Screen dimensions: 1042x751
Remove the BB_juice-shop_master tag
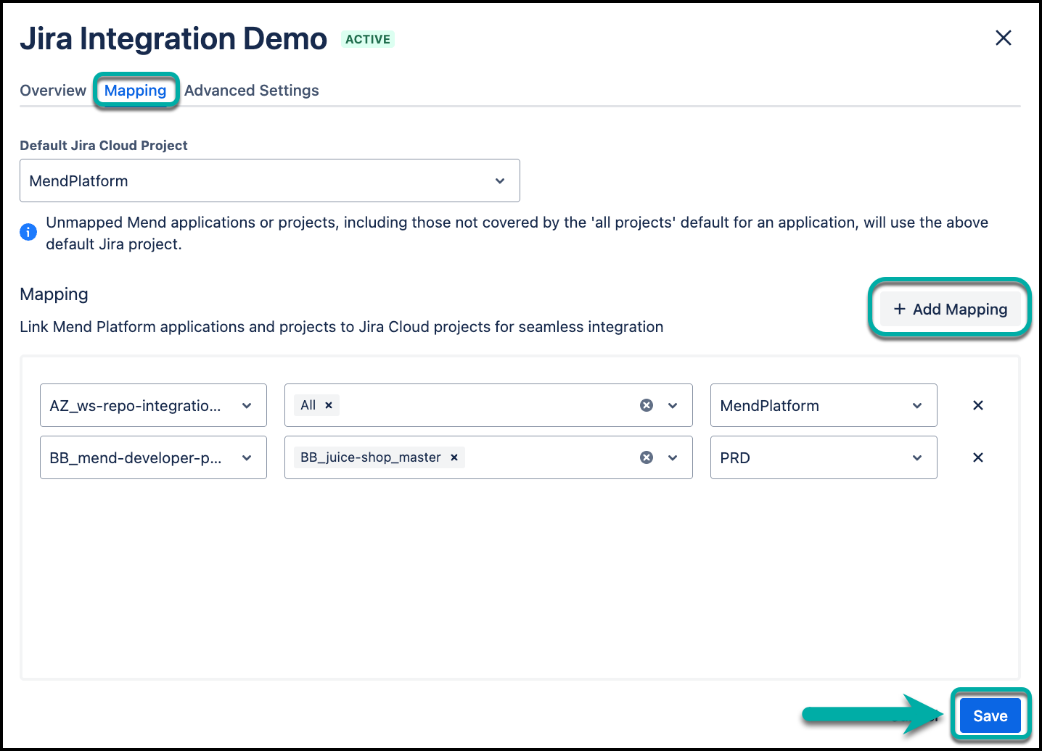point(454,457)
